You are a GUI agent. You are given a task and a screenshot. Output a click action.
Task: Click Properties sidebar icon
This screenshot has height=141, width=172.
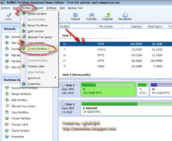(x=7, y=137)
